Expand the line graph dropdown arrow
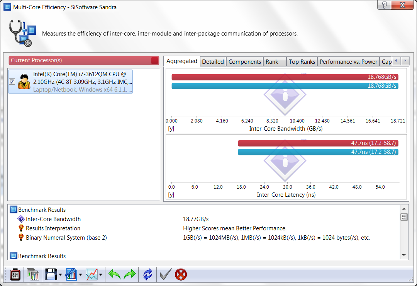 tap(100, 275)
